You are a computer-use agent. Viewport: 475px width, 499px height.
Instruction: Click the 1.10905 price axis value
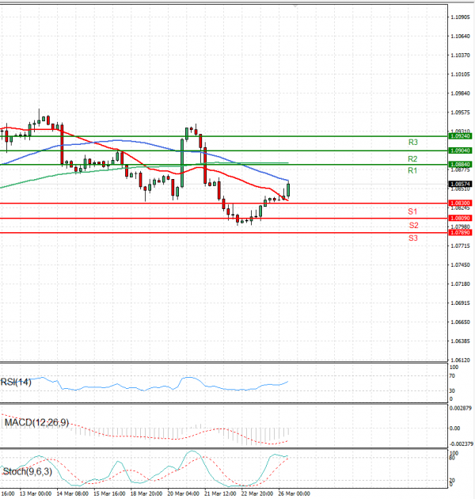point(461,17)
